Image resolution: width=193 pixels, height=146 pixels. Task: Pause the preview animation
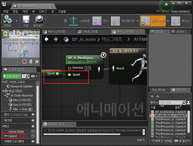[31, 61]
